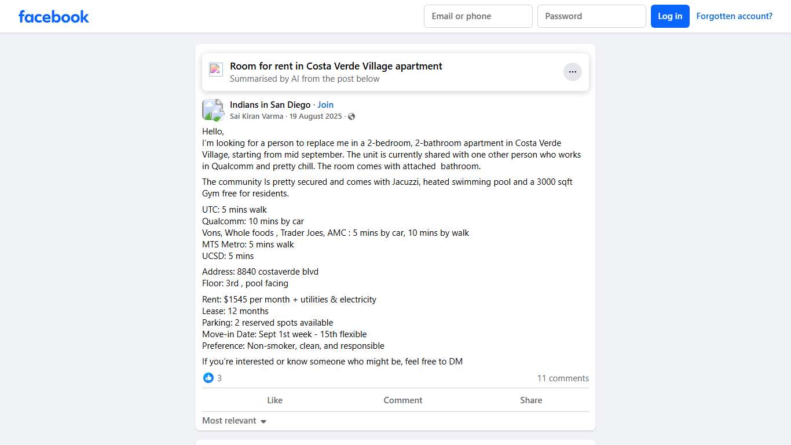Visit Sai Kiran Varma's profile
791x445 pixels.
pos(257,116)
